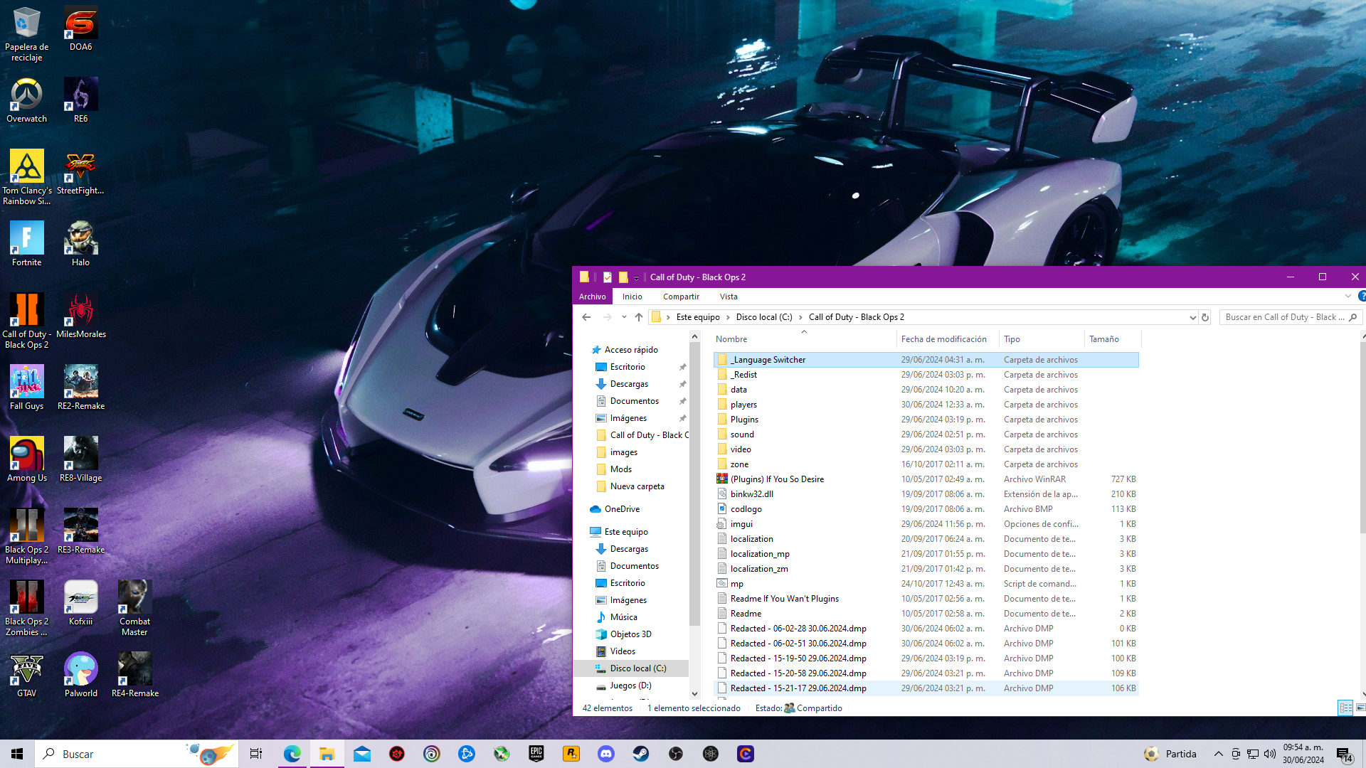Image resolution: width=1366 pixels, height=768 pixels.
Task: Open recent locations dropdown arrow
Action: tap(624, 317)
